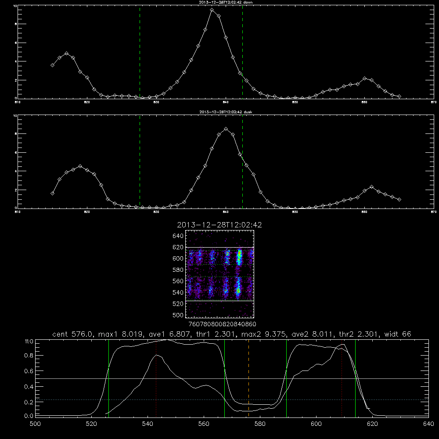Click the right green dashed line in dusk plot
The height and width of the screenshot is (439, 439).
[x=242, y=162]
